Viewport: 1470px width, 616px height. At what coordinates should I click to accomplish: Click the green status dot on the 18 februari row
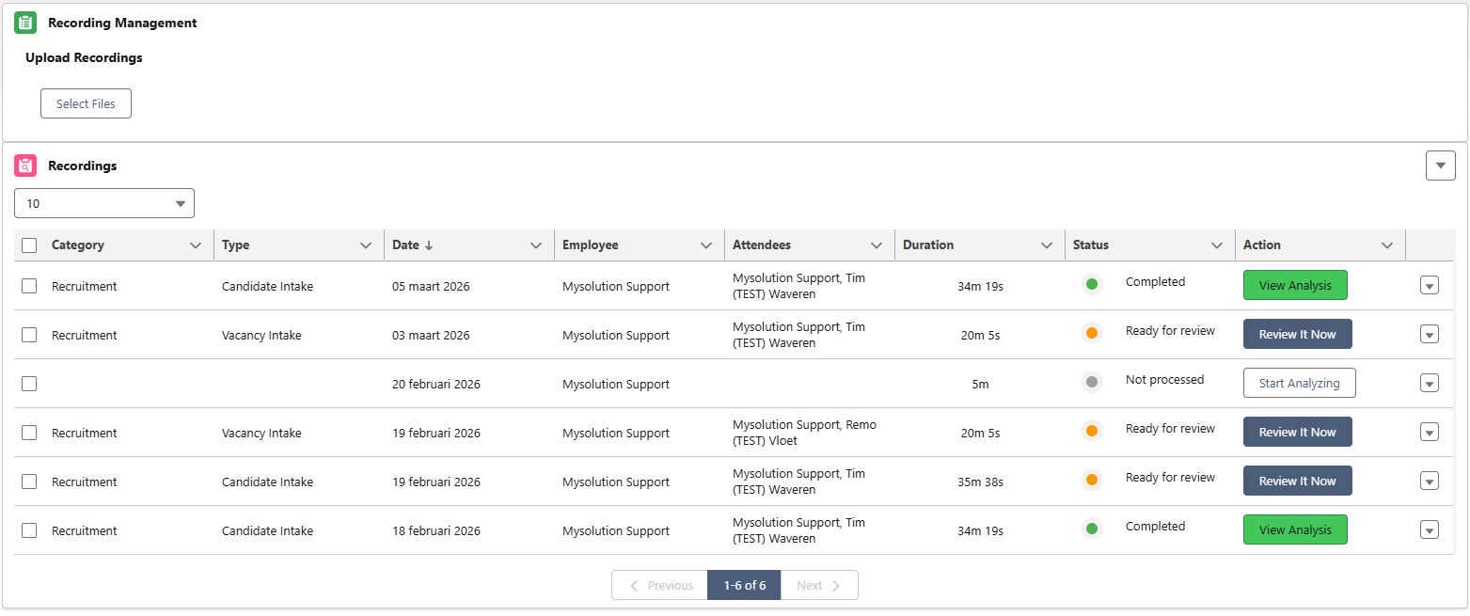1091,527
